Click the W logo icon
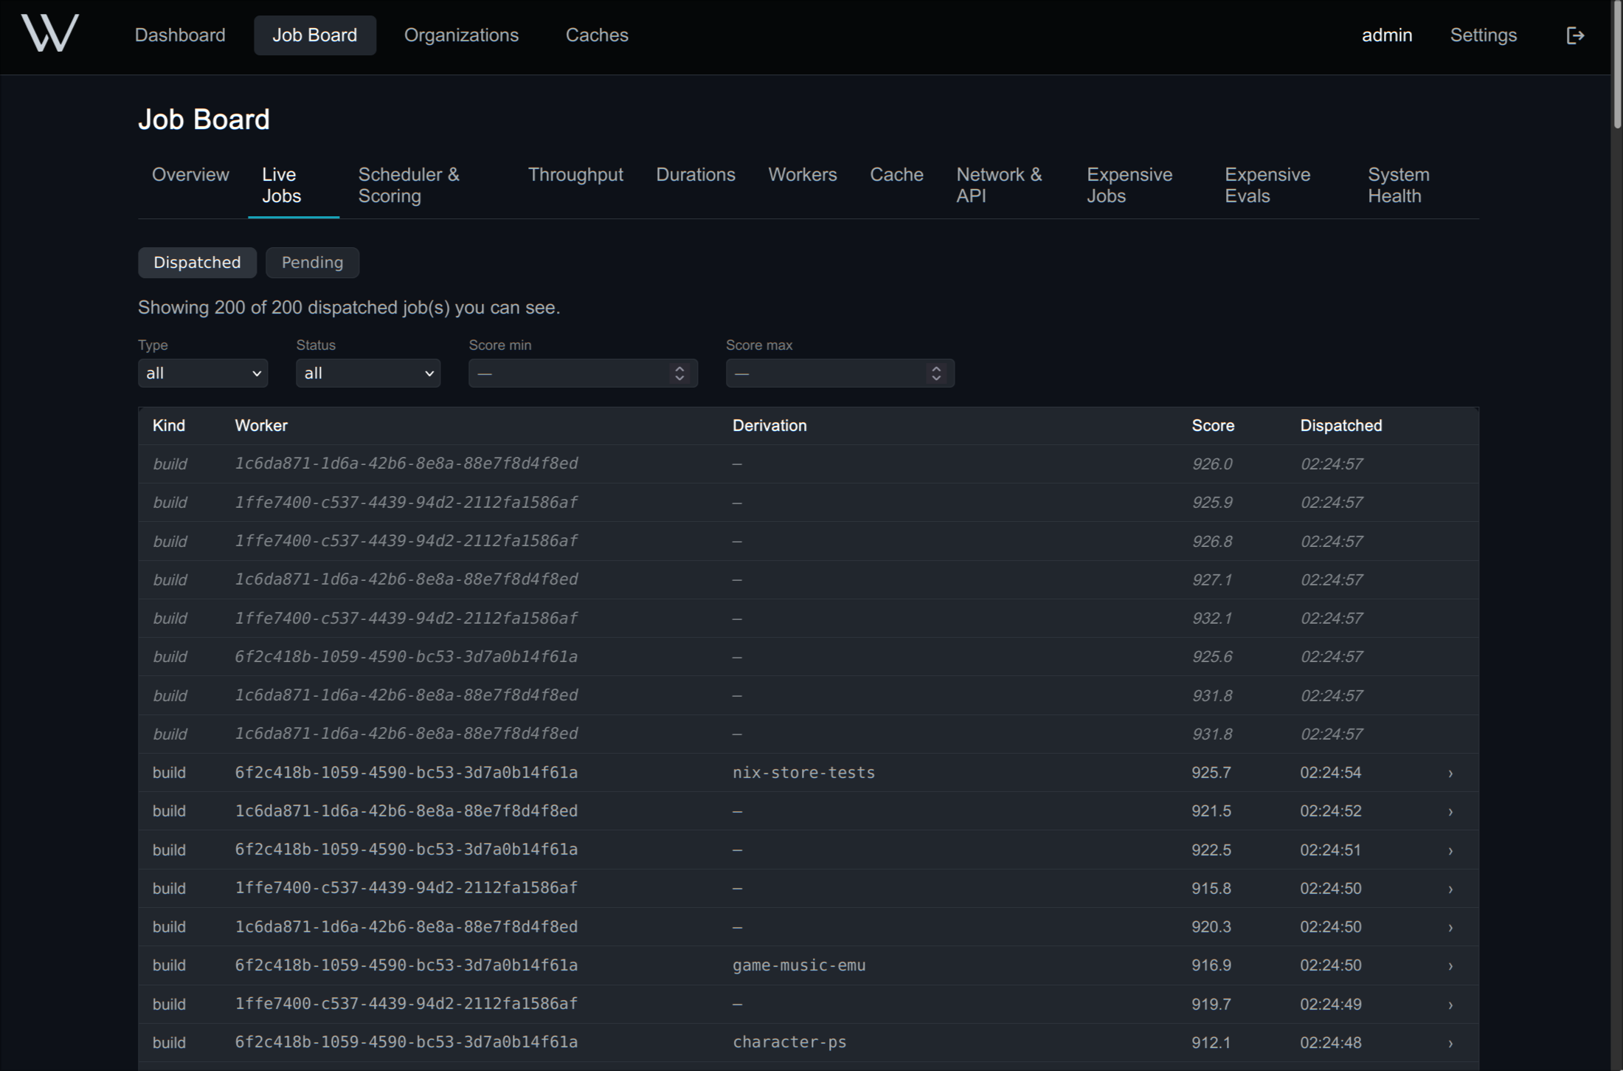1623x1071 pixels. point(49,33)
